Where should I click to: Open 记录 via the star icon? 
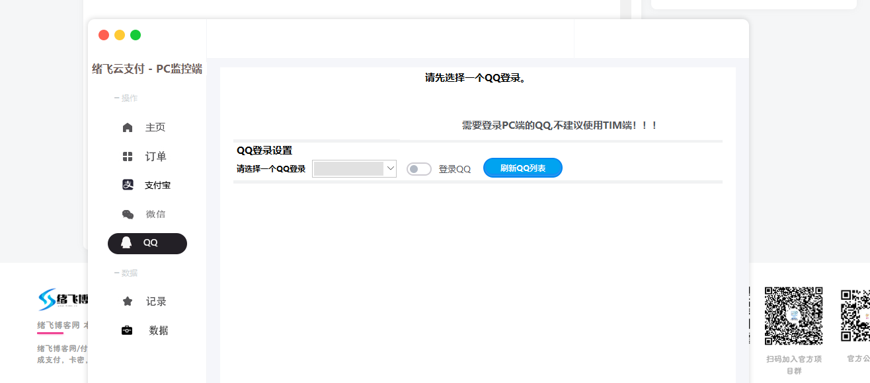coord(127,301)
